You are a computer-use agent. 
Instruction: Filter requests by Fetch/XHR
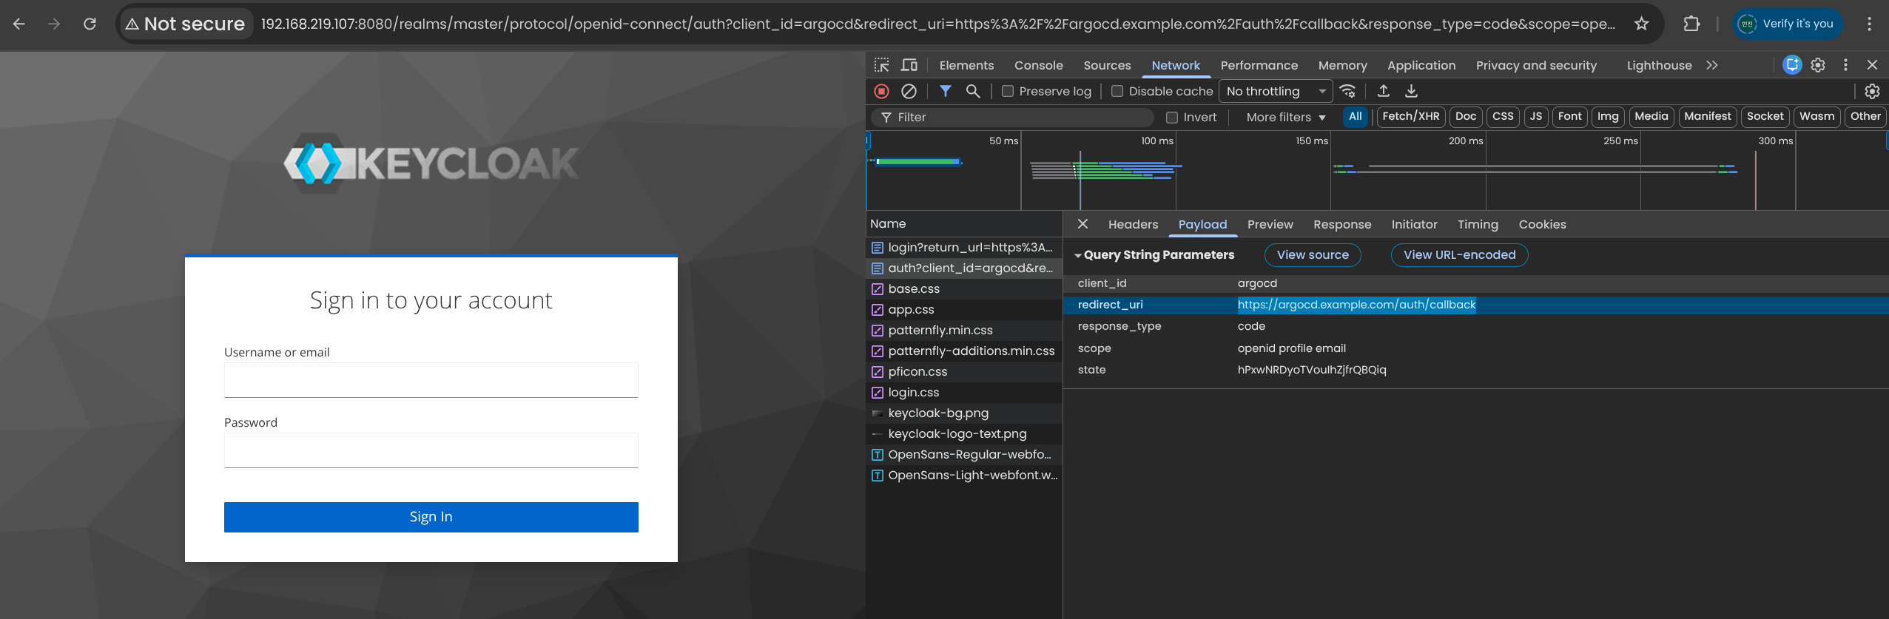point(1410,116)
